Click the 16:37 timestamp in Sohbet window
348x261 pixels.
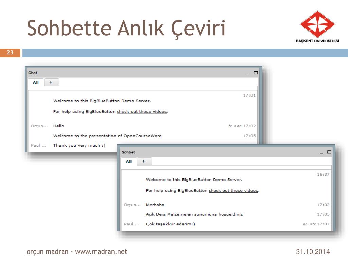coord(323,174)
